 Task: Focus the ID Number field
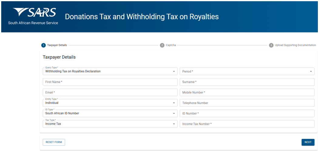[x=247, y=113]
